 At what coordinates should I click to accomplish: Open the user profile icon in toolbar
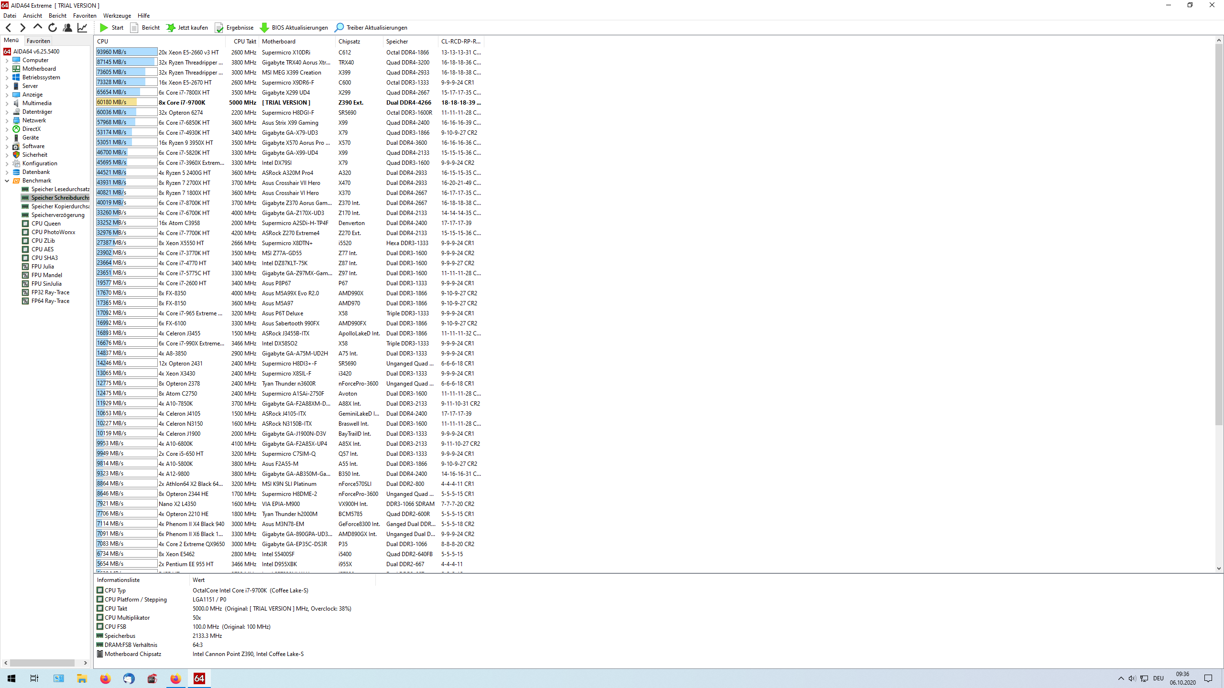click(67, 28)
